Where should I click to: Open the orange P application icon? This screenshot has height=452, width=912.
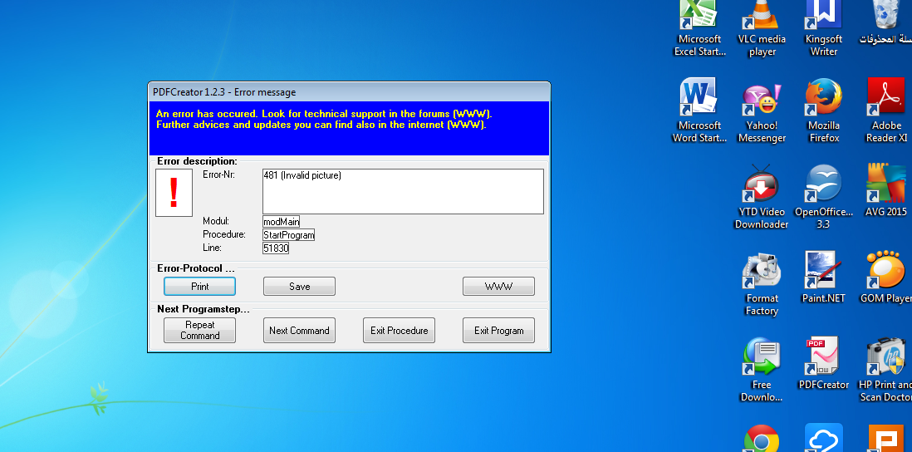[885, 439]
